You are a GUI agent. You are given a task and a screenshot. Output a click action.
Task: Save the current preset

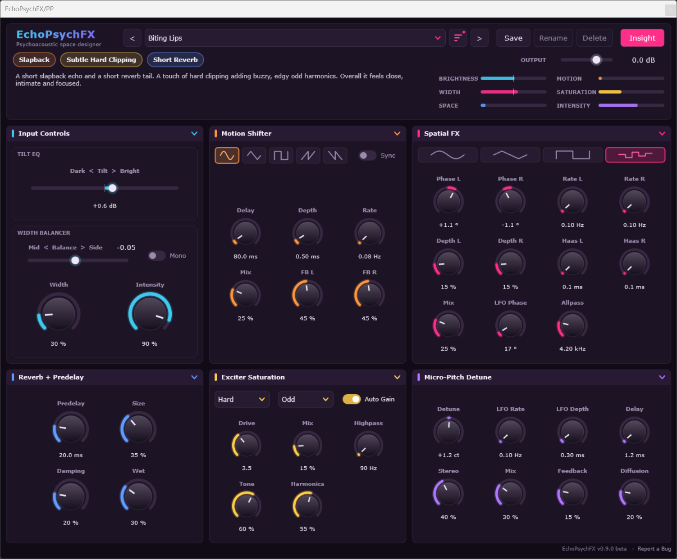pyautogui.click(x=513, y=38)
